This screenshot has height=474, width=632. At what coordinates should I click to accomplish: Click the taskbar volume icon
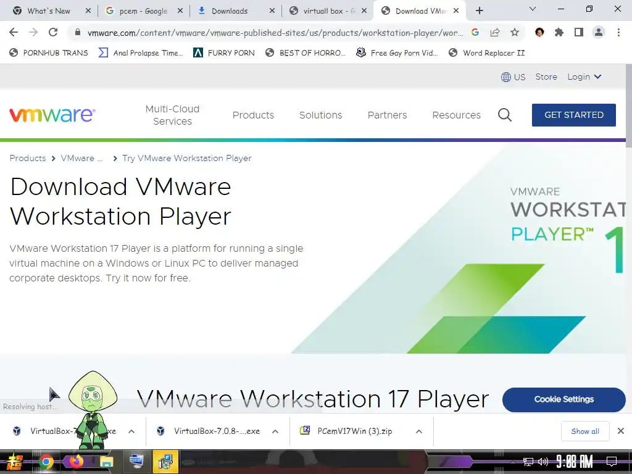click(x=543, y=462)
